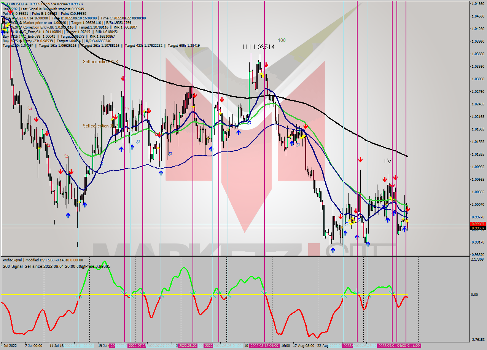Click the red sell arrow just right of the IV label

pyautogui.click(x=395, y=177)
